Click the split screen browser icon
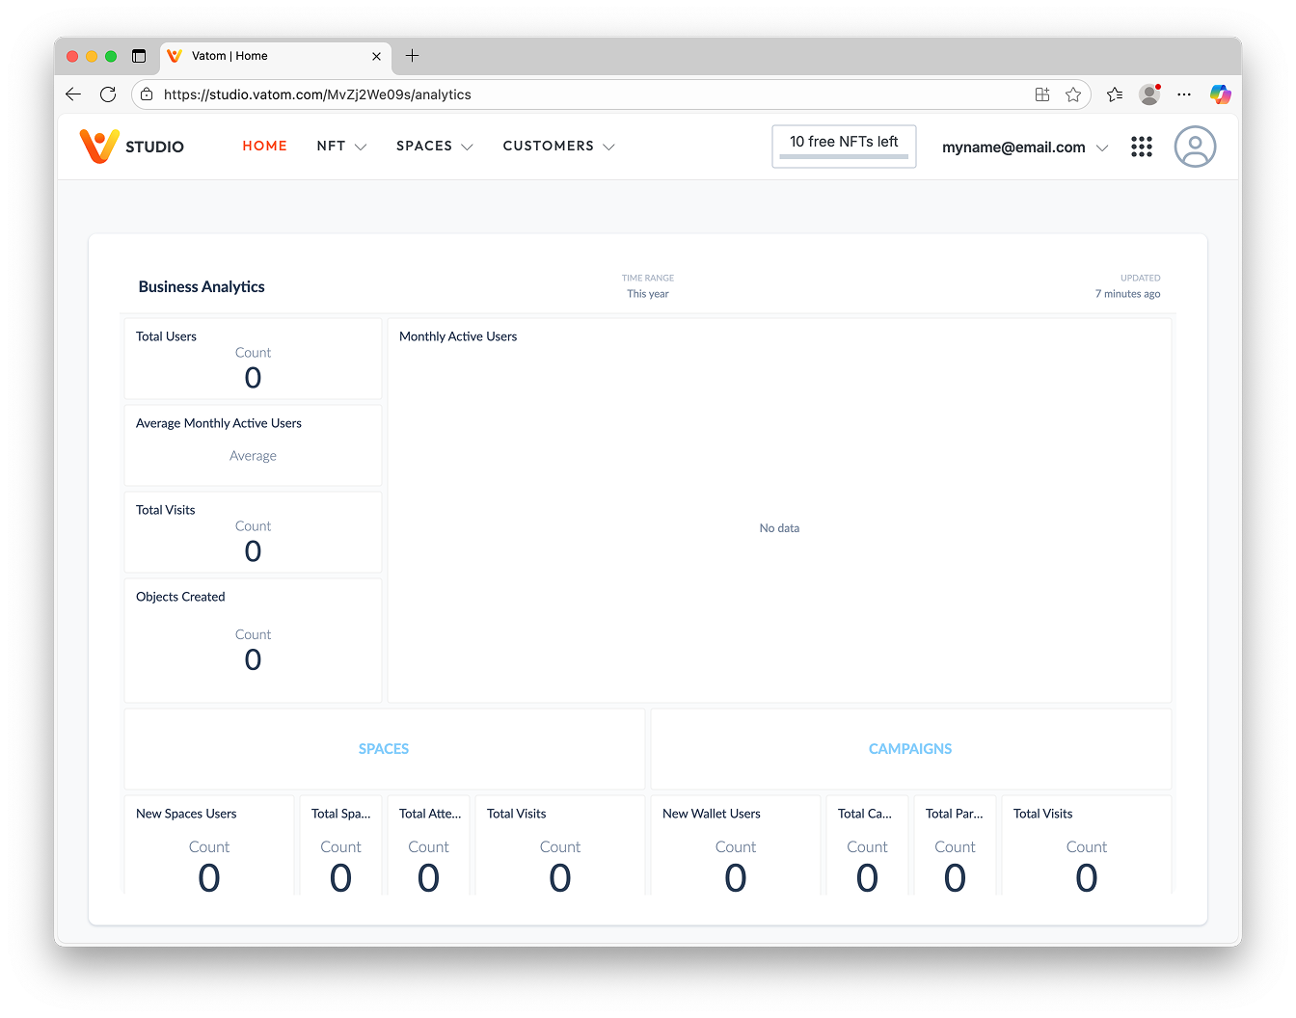The width and height of the screenshot is (1296, 1018). (1042, 94)
